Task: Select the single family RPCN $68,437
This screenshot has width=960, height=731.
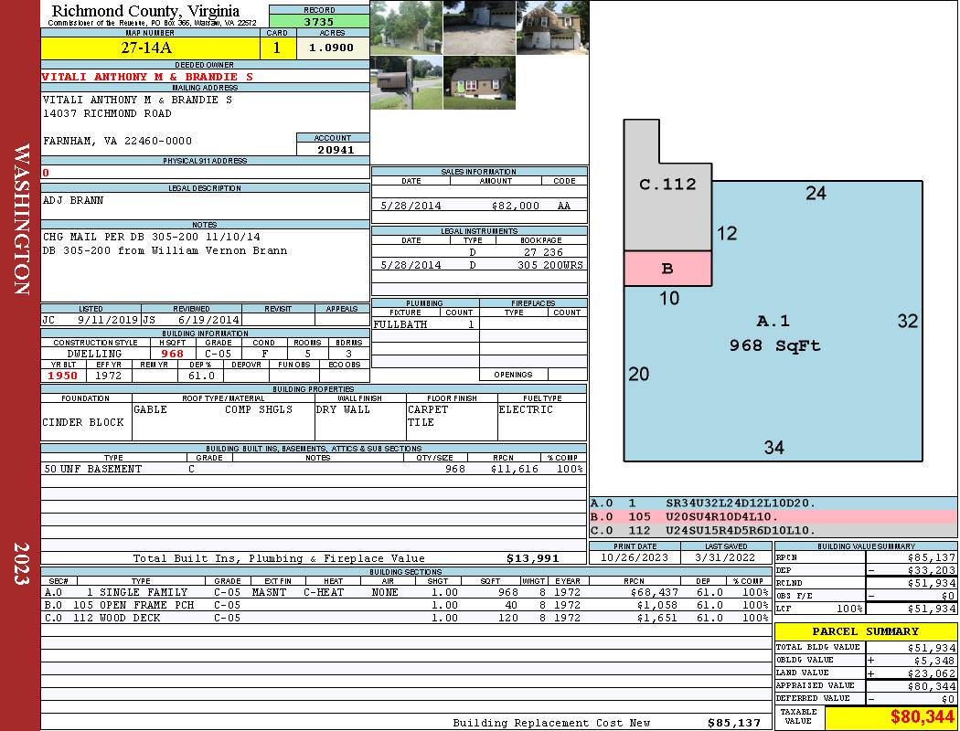Action: [654, 592]
